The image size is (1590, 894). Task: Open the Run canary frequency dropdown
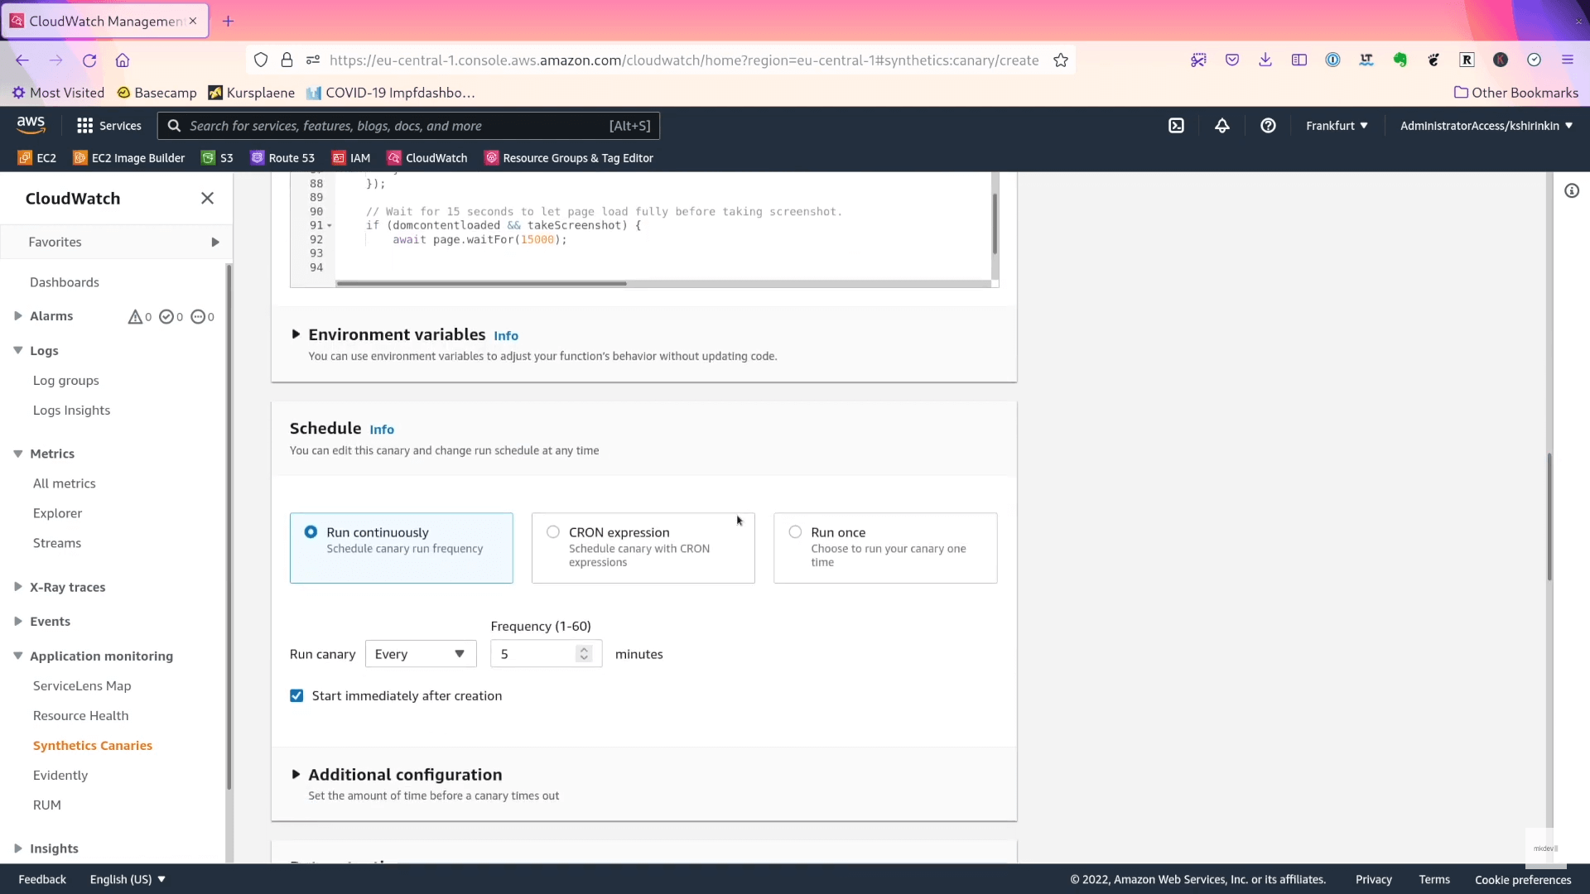coord(418,653)
